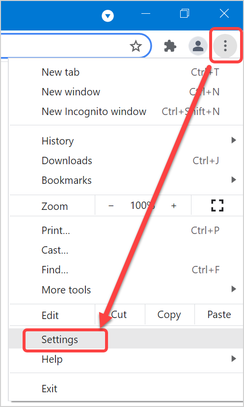Click the profile avatar icon
Viewport: 244px width, 407px height.
[198, 46]
